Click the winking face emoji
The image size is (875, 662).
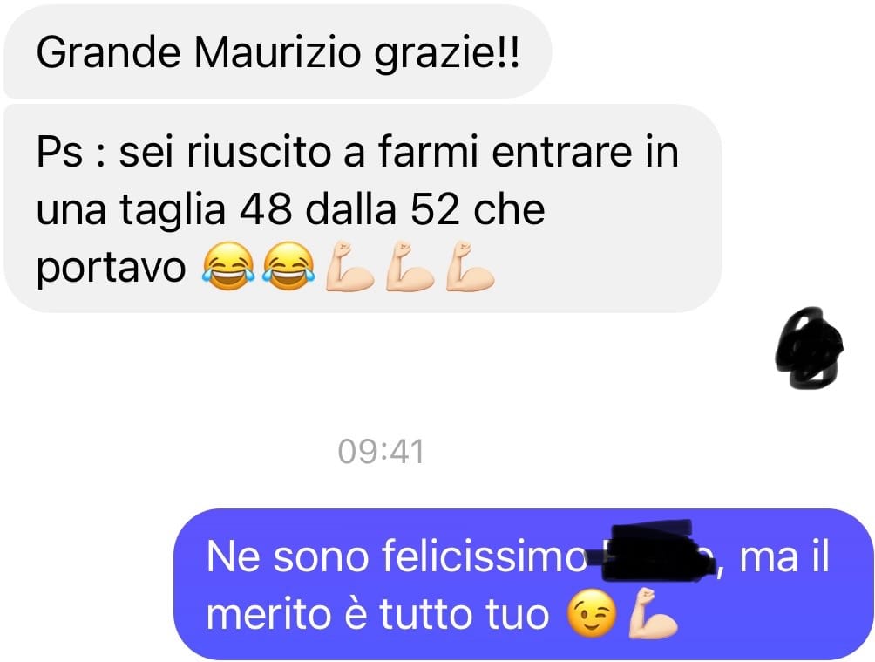tap(592, 613)
